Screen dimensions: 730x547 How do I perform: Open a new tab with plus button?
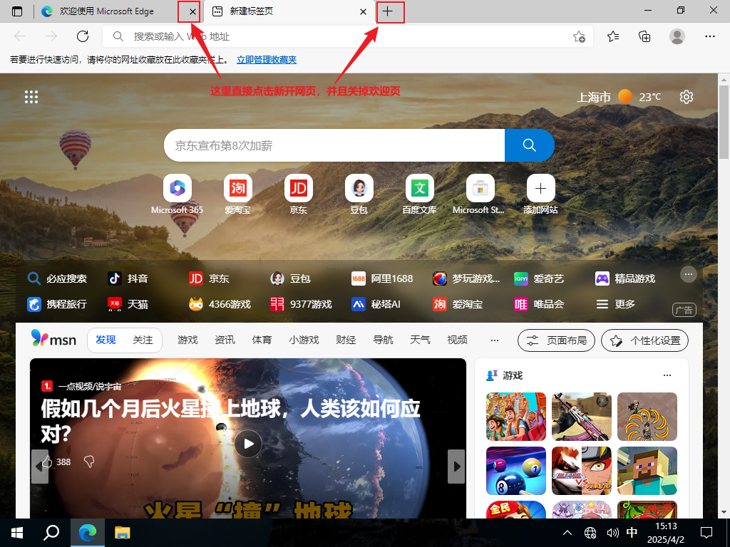click(388, 11)
